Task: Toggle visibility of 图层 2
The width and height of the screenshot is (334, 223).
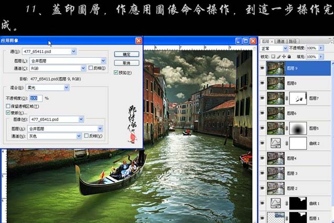Action: (x=262, y=188)
